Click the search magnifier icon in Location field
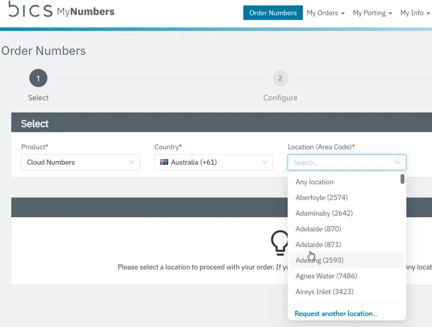The width and height of the screenshot is (432, 327). tap(398, 162)
